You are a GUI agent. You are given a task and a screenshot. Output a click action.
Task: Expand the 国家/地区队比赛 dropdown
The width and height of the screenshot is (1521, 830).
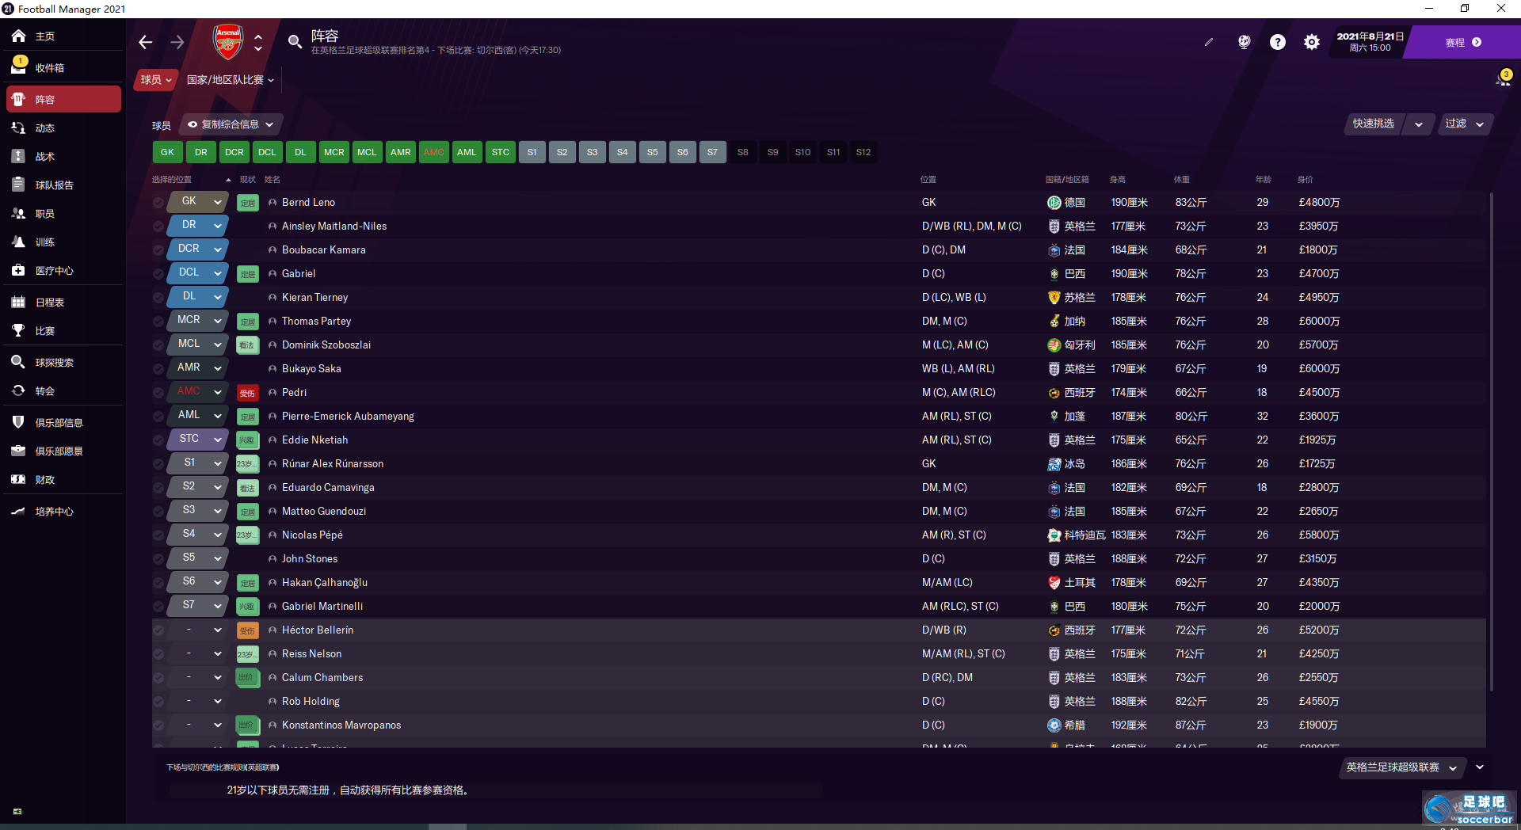(x=231, y=80)
